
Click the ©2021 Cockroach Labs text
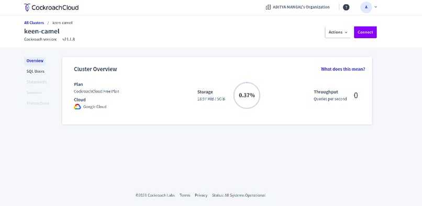(x=155, y=195)
